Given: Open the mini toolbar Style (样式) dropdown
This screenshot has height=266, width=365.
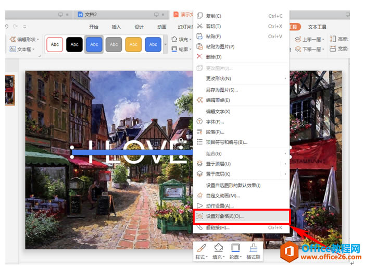Looking at the screenshot, I should (x=207, y=257).
